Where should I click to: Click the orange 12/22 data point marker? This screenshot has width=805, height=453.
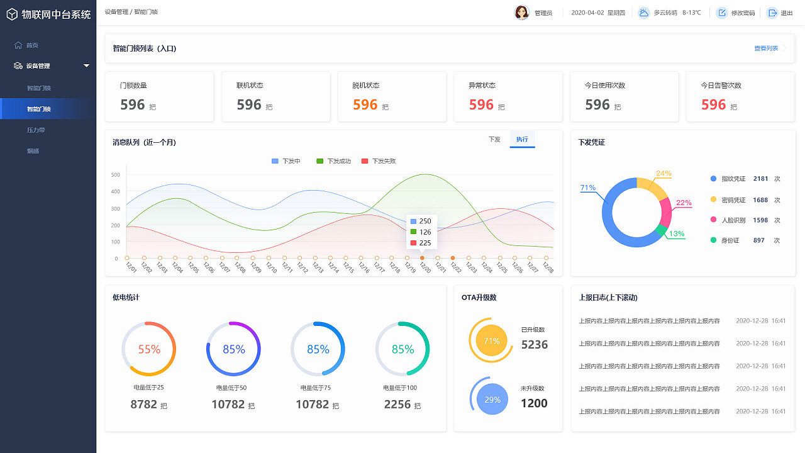click(453, 258)
